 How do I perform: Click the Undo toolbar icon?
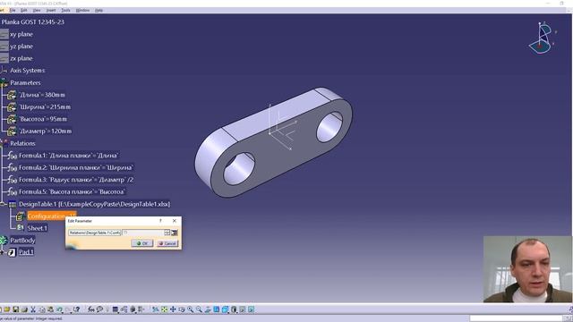pos(59,309)
